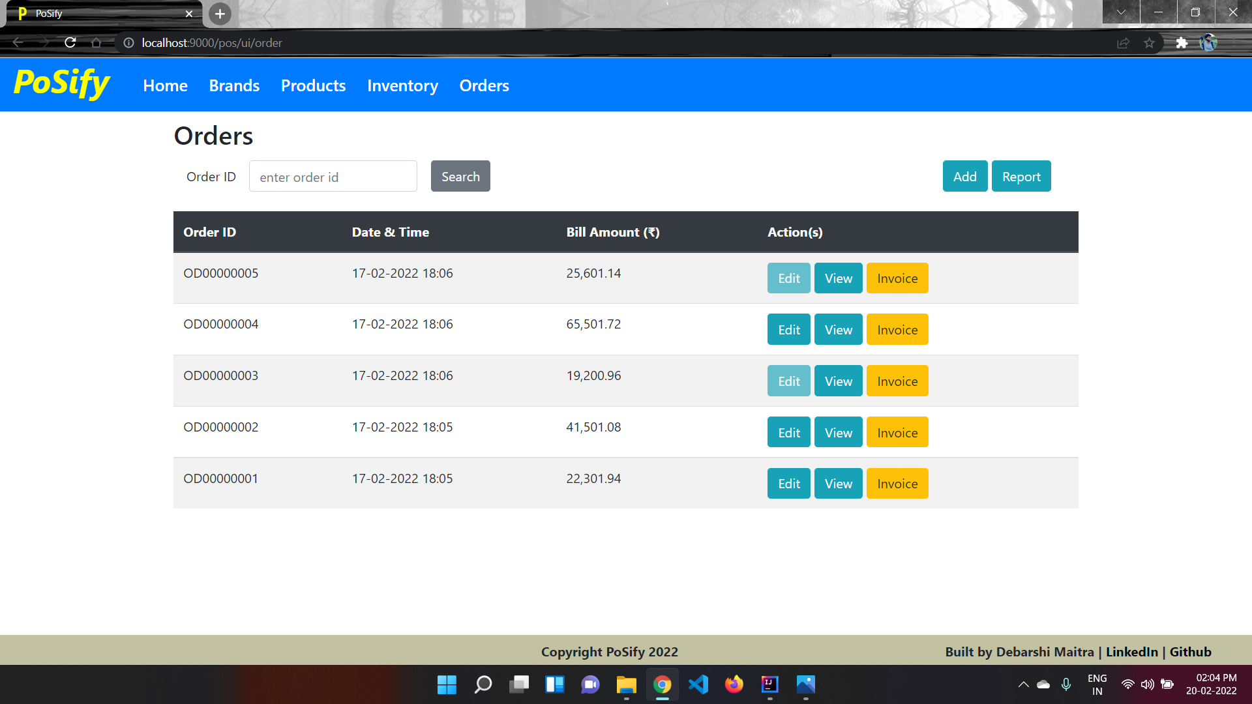The image size is (1252, 704).
Task: Open the Brands navigation item
Action: [234, 85]
